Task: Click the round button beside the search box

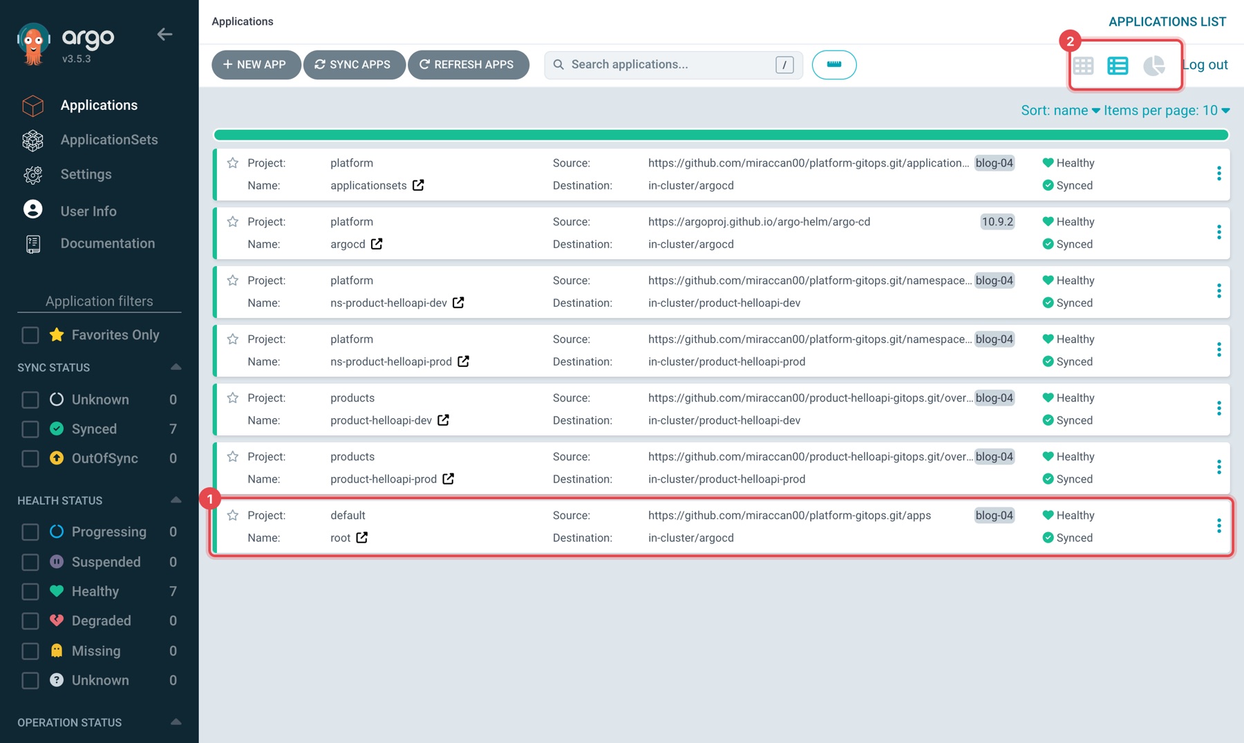Action: coord(834,65)
